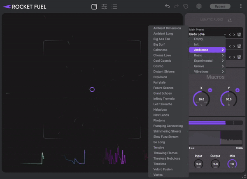Click the randomize dice icon

[x=199, y=7]
